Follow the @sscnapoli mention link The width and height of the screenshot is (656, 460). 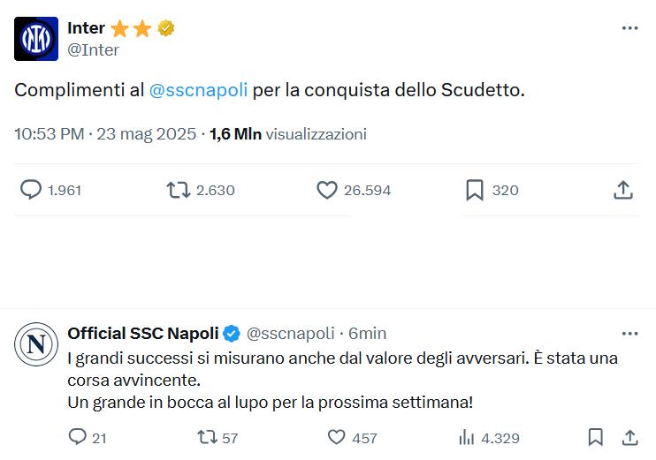coord(198,90)
